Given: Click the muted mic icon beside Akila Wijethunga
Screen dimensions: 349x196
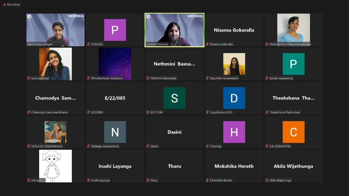Looking at the screenshot, I should pos(267,180).
